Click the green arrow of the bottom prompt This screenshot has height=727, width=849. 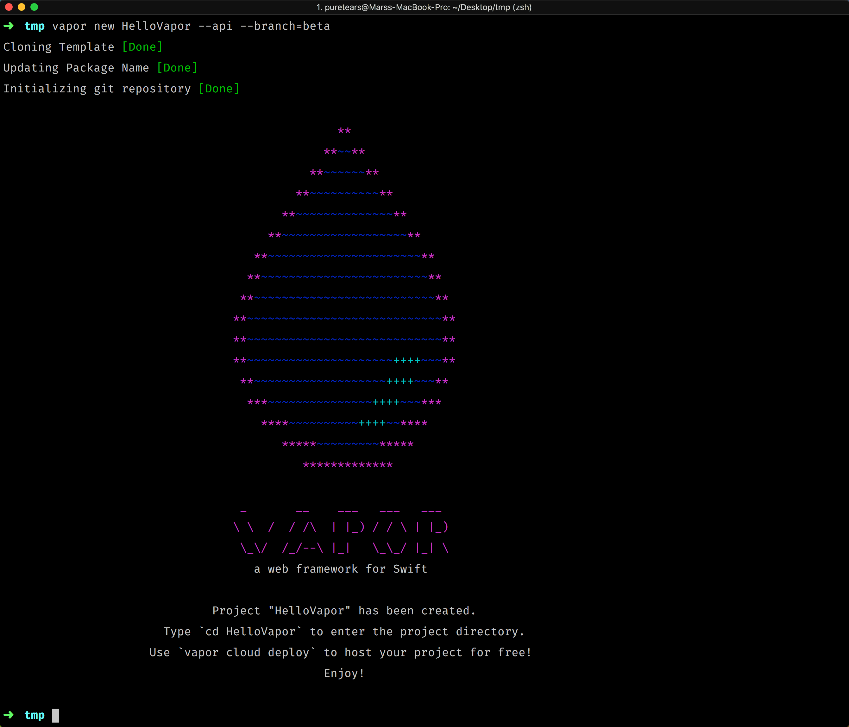[x=9, y=715]
